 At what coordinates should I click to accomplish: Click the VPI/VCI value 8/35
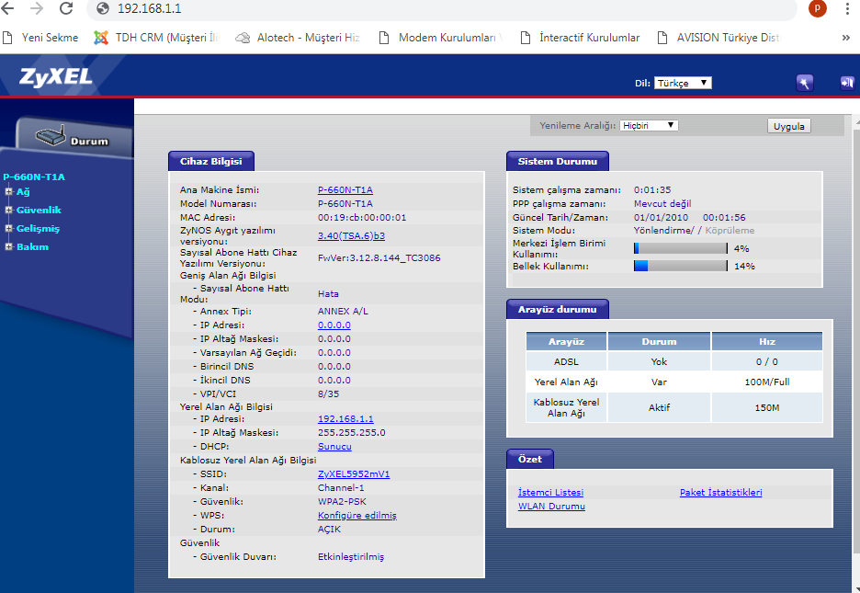329,394
